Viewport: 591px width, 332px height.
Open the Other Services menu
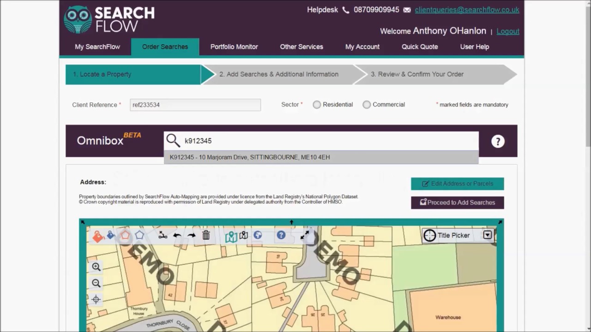tap(302, 47)
